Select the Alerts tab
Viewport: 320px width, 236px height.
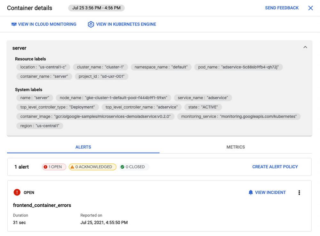pyautogui.click(x=83, y=147)
